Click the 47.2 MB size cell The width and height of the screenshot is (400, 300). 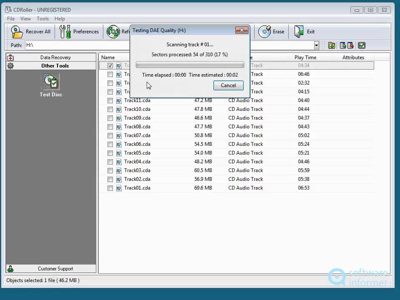tap(203, 100)
